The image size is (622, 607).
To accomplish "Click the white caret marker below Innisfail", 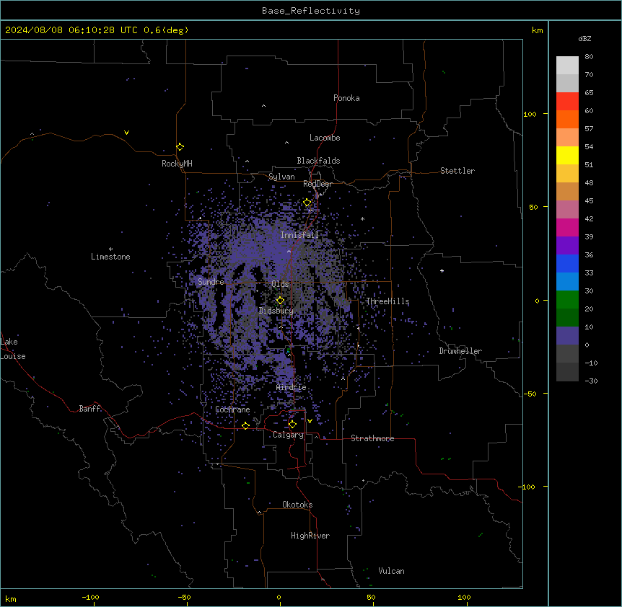I will point(289,251).
